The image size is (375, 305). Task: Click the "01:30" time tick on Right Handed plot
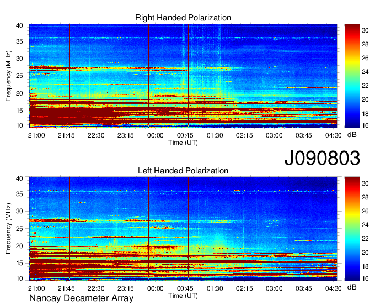tap(215, 135)
